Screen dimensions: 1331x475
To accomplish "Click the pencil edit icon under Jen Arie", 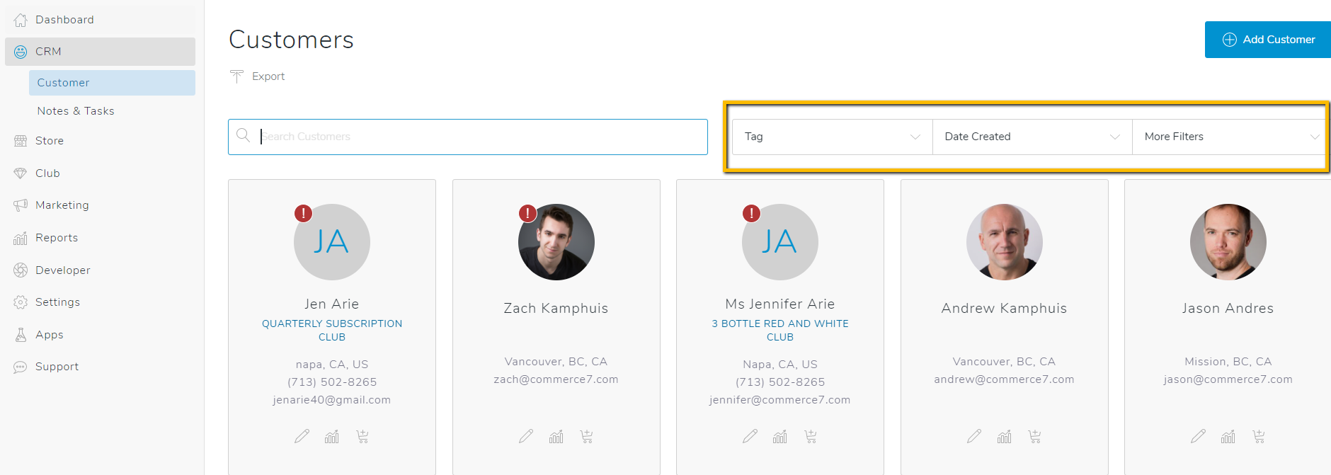I will (302, 436).
